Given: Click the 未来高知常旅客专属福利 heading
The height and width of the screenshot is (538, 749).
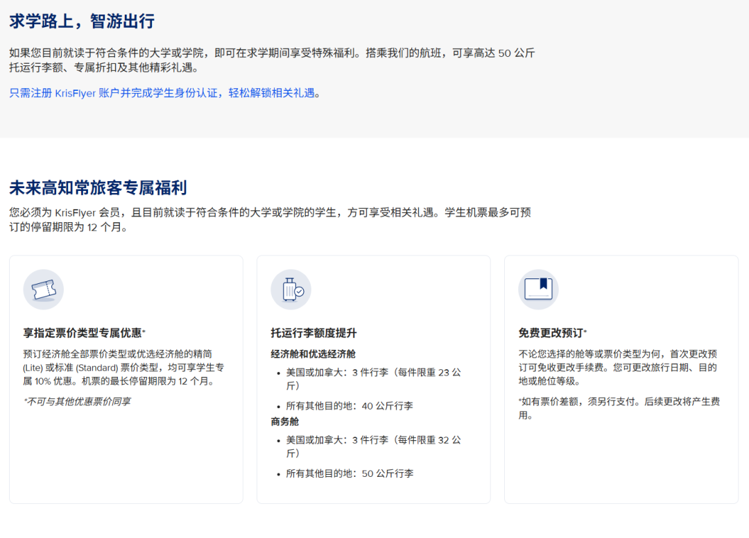Looking at the screenshot, I should pyautogui.click(x=98, y=188).
